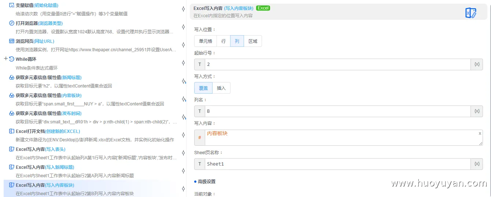491x197 pixels.
Task: Click the While循环 step icon
Action: pyautogui.click(x=12, y=59)
